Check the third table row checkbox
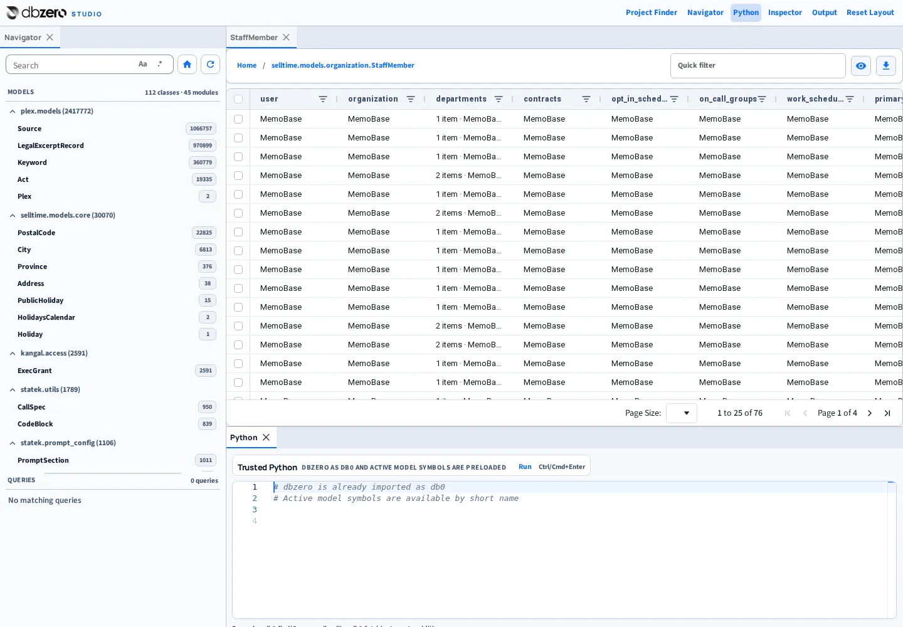The width and height of the screenshot is (903, 627). coord(238,157)
